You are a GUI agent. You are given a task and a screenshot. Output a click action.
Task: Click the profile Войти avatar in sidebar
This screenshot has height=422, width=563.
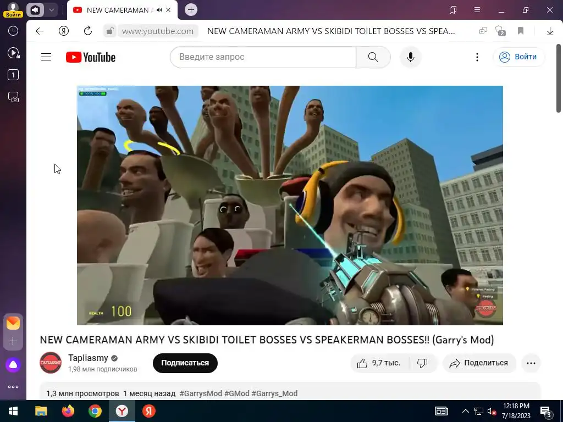pyautogui.click(x=13, y=9)
